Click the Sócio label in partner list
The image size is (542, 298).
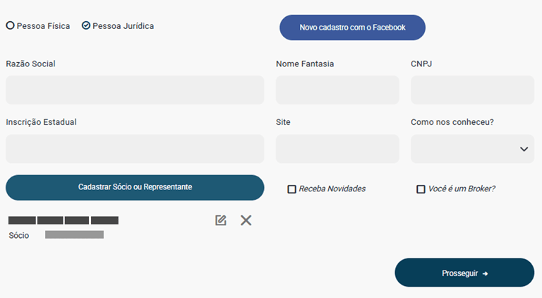[x=18, y=235]
